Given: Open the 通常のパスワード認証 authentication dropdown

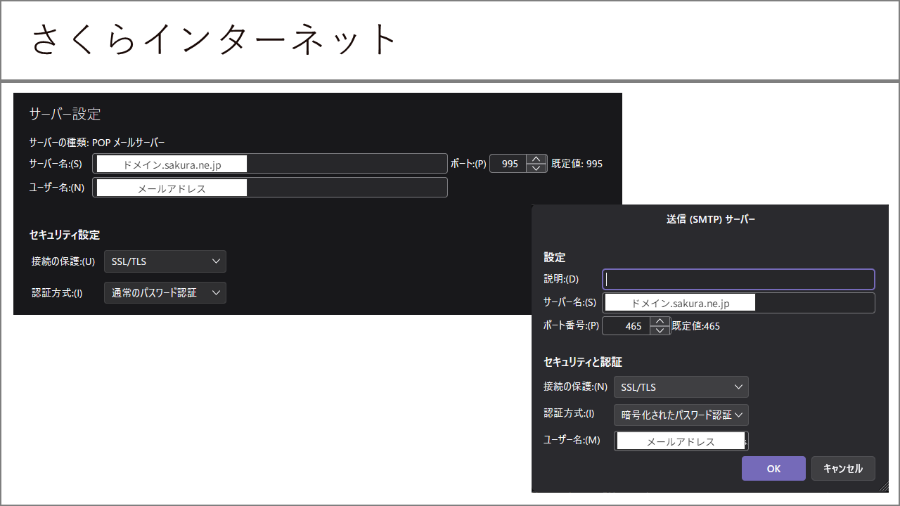Looking at the screenshot, I should [165, 293].
